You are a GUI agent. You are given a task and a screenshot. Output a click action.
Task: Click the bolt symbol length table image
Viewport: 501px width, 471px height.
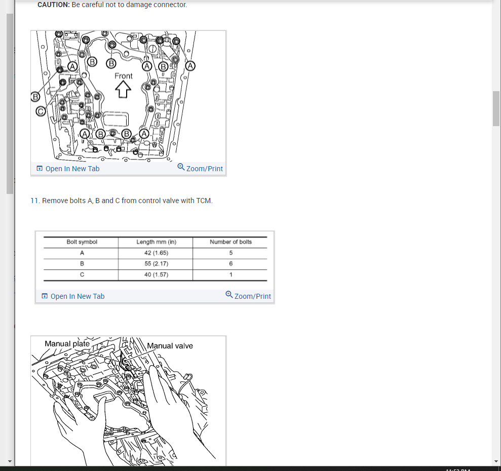pos(155,260)
